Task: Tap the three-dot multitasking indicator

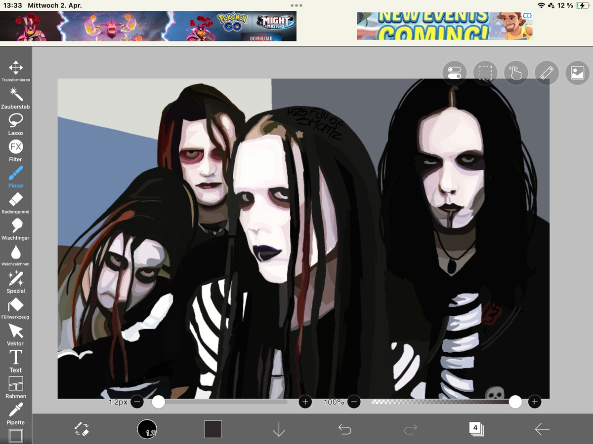Action: [x=296, y=5]
